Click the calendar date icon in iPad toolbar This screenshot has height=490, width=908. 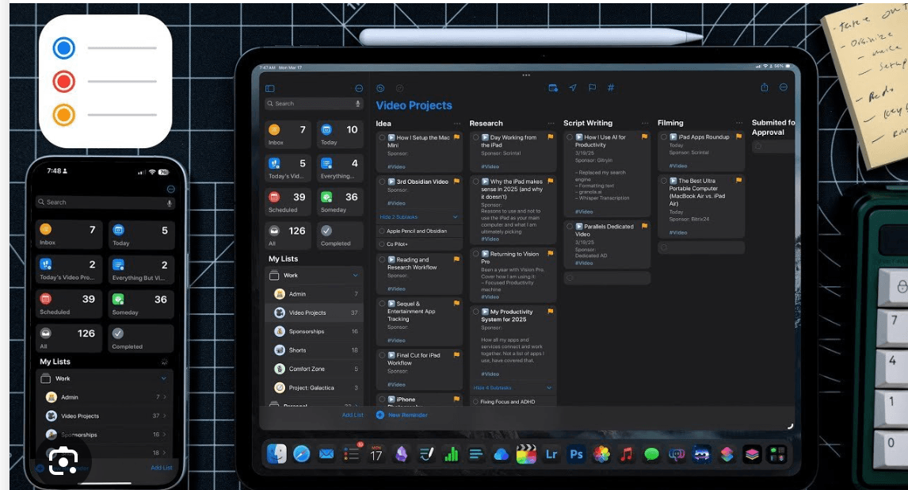[x=553, y=88]
